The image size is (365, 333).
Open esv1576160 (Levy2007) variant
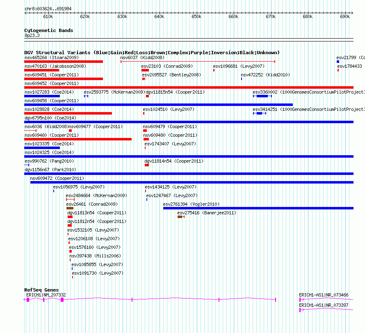[94, 247]
